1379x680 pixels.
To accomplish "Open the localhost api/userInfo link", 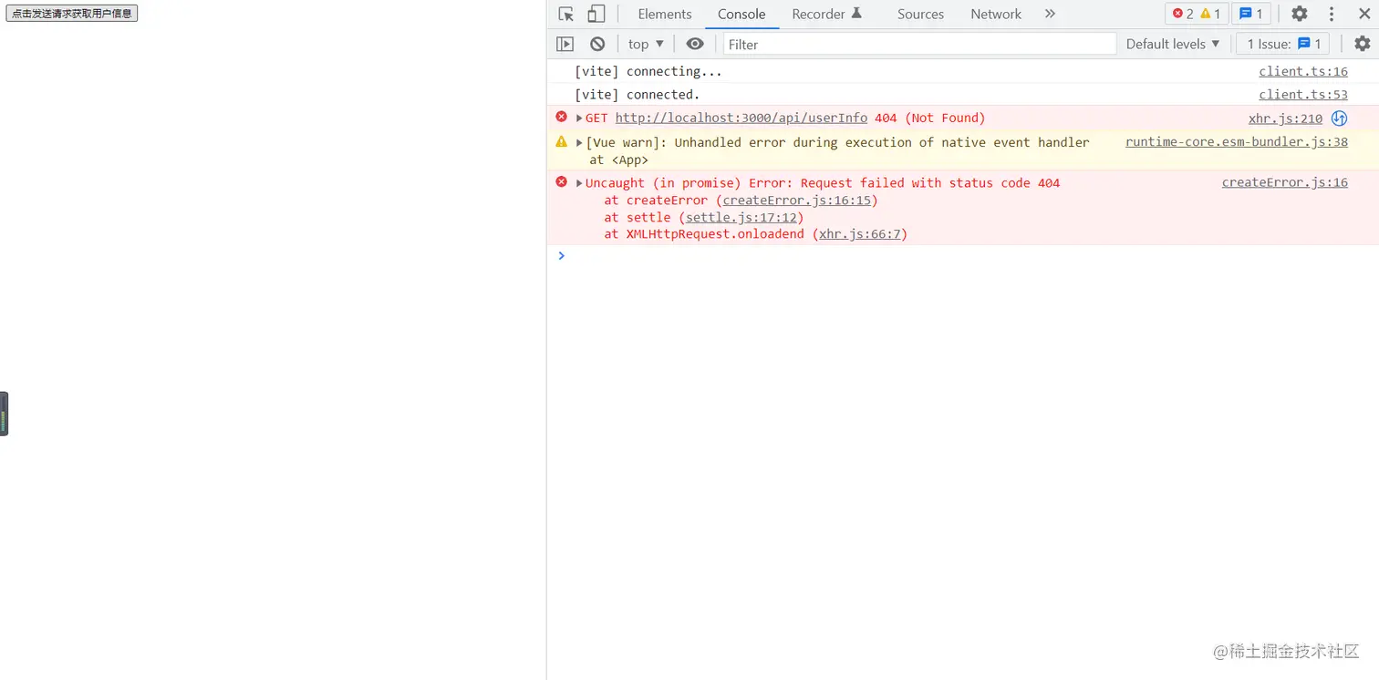I will 741,118.
